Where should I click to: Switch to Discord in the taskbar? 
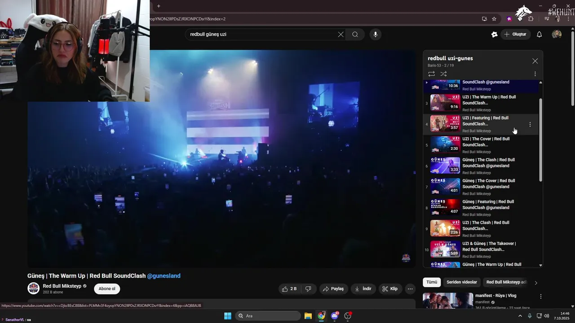tap(335, 316)
